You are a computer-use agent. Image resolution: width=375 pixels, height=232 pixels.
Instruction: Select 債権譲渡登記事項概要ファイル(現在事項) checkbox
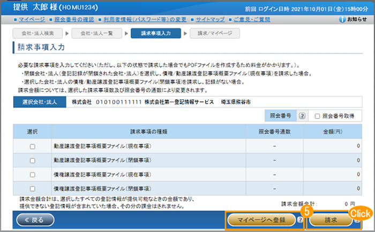click(x=33, y=175)
